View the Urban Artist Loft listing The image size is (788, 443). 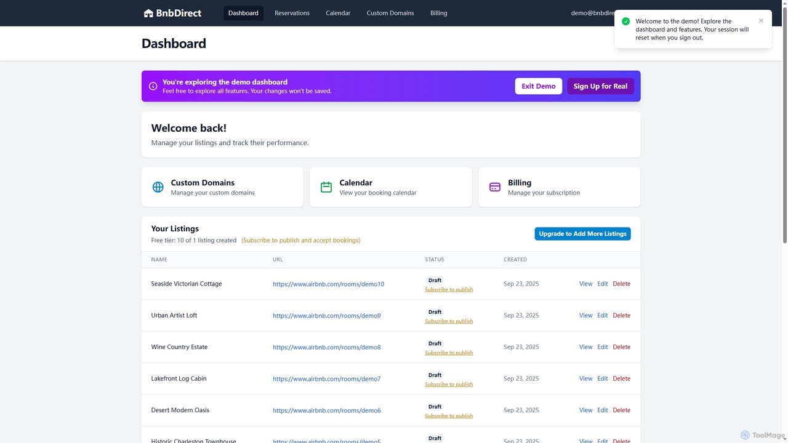tap(585, 315)
